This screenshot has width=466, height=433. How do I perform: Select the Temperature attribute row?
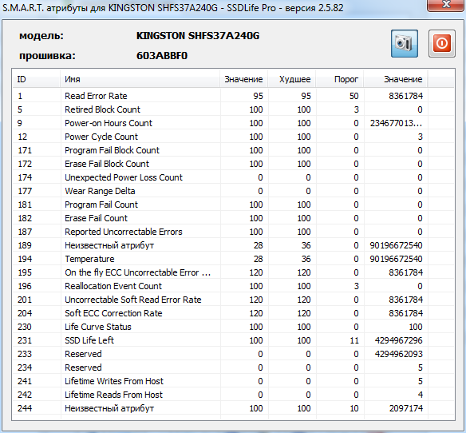[233, 259]
